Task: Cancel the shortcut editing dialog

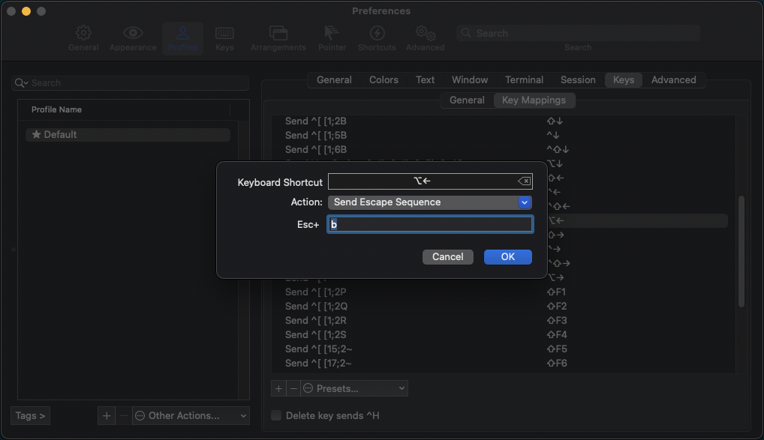Action: pos(448,257)
